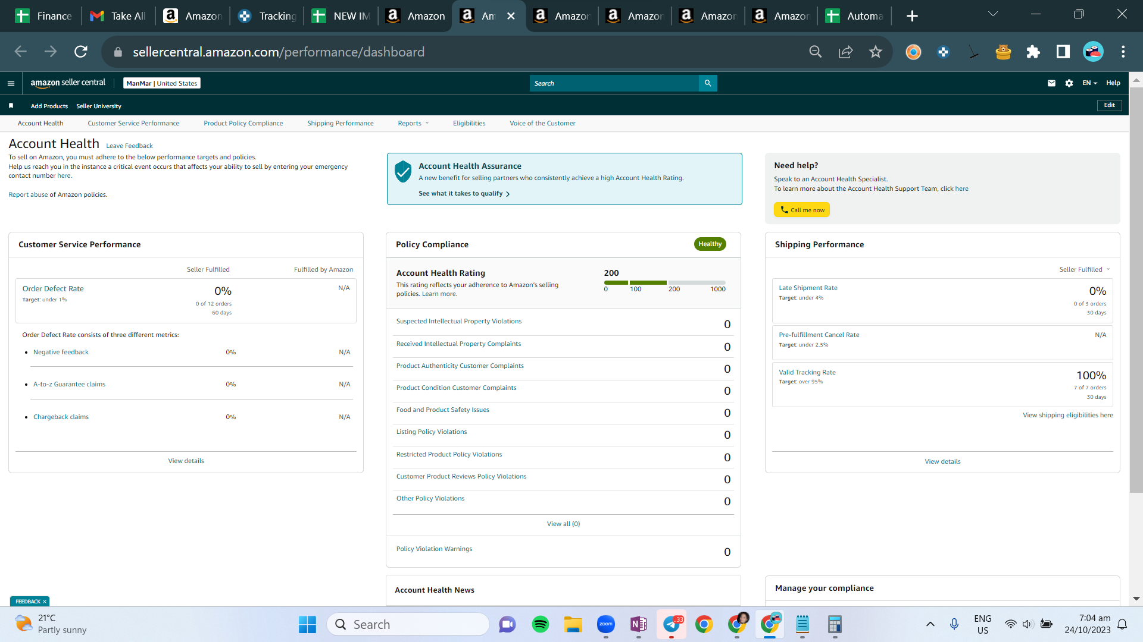
Task: Click the browser back arrow
Action: point(21,52)
